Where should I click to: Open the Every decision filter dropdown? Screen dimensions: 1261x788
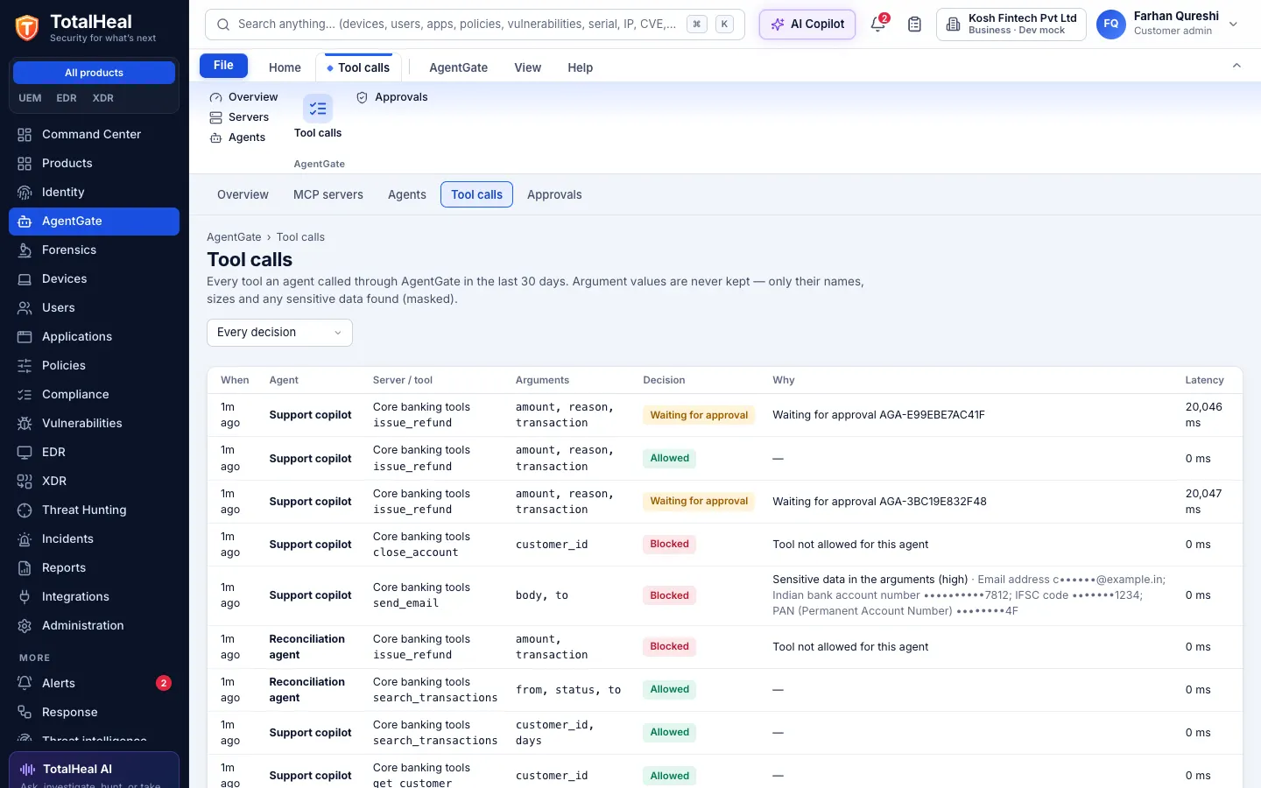point(279,333)
